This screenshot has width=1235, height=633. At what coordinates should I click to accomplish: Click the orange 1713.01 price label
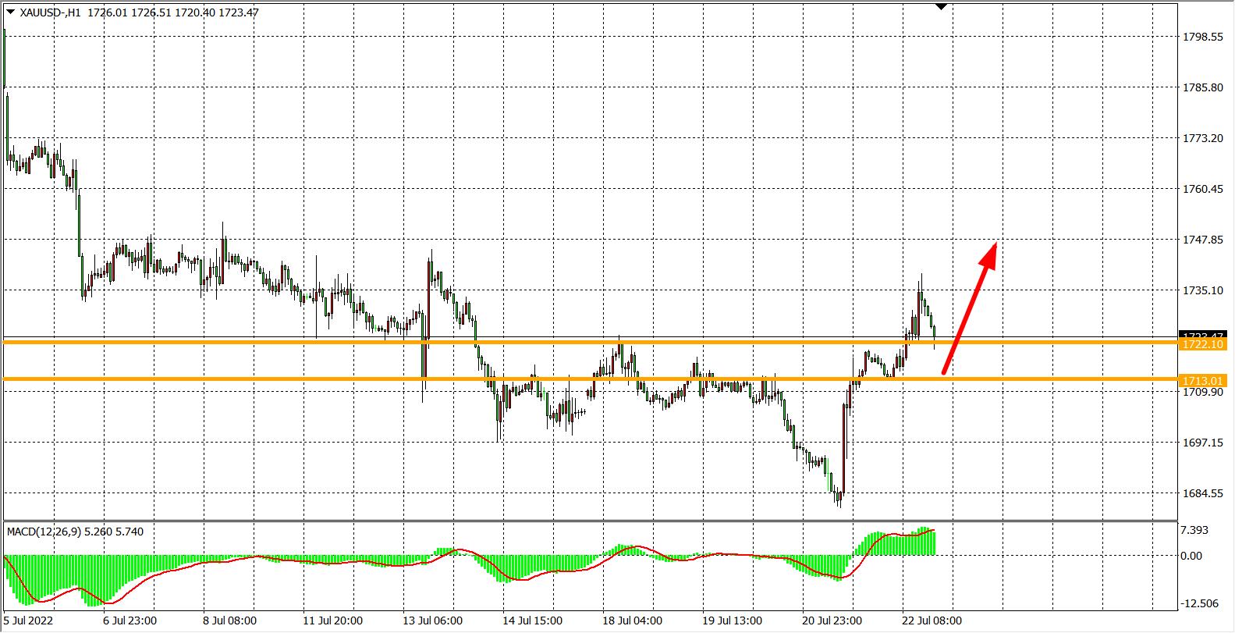1203,380
